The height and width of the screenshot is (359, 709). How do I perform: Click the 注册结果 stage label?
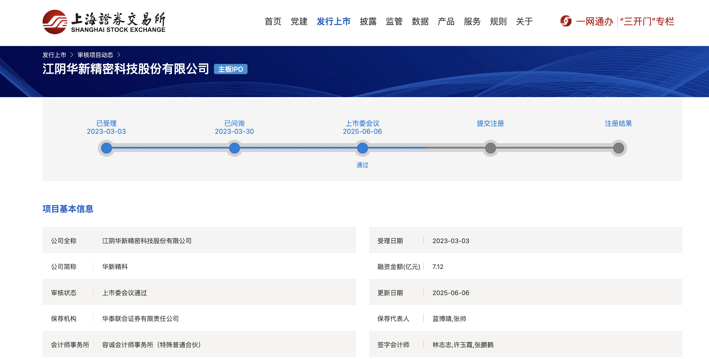pos(619,124)
